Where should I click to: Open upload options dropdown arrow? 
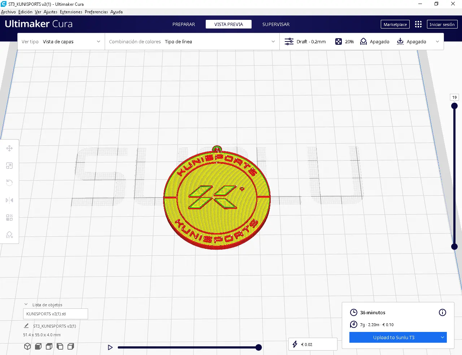(x=442, y=337)
